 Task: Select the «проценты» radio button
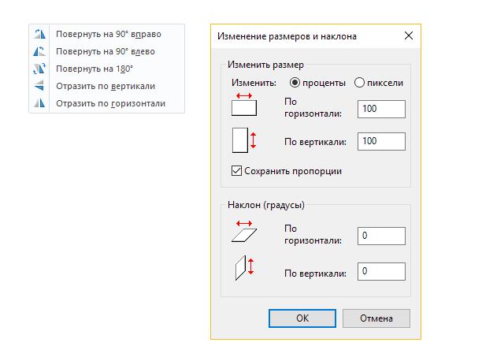(x=296, y=82)
